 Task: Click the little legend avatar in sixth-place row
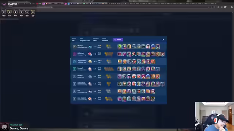(90, 84)
